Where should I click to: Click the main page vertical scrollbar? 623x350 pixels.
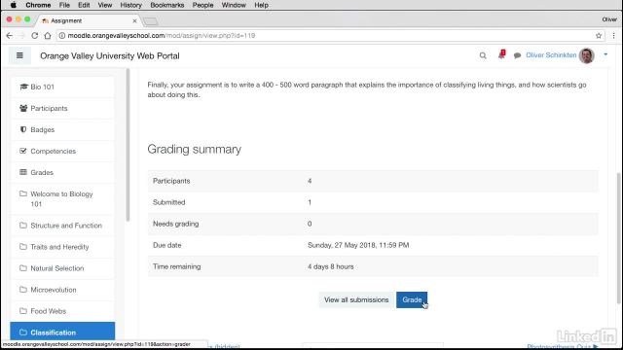[x=618, y=238]
